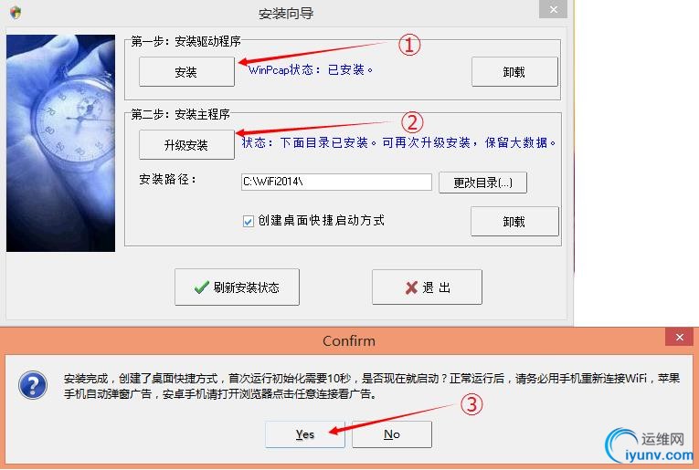
Task: Click the shield icon in title bar
Action: (16, 12)
